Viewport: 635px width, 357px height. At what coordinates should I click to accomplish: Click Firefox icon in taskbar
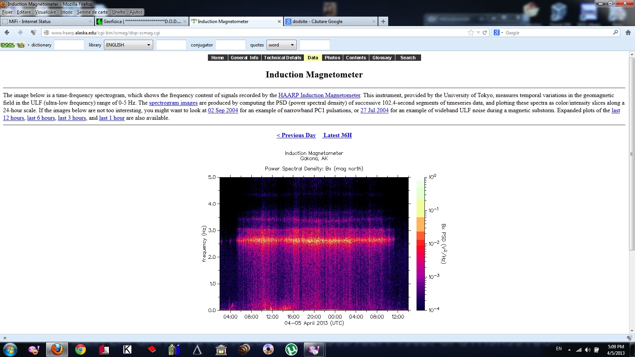pos(57,350)
